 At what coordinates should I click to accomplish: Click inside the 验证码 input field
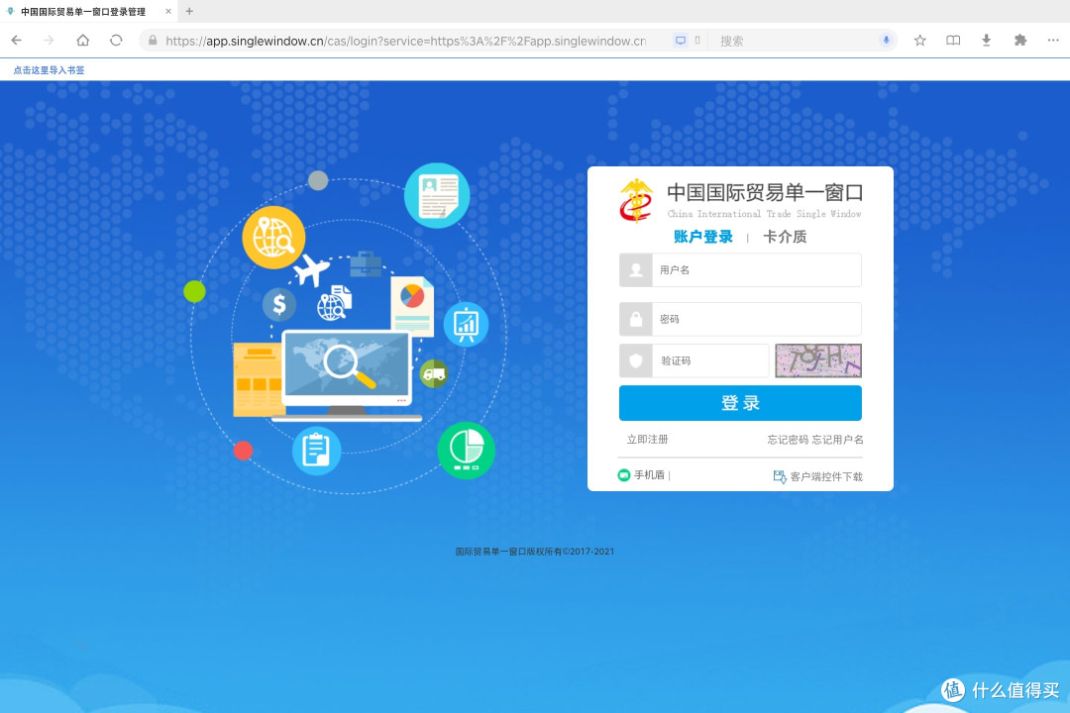click(708, 360)
